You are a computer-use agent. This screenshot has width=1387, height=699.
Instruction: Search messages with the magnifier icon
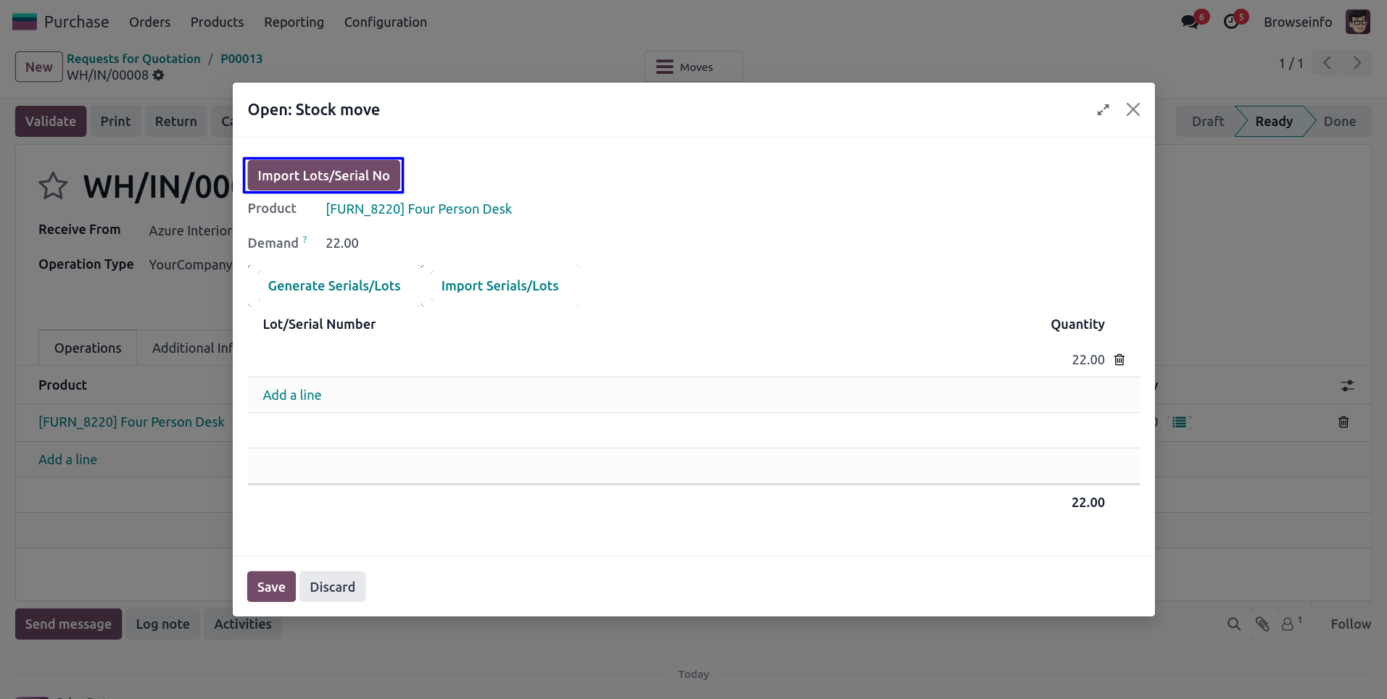click(1234, 624)
